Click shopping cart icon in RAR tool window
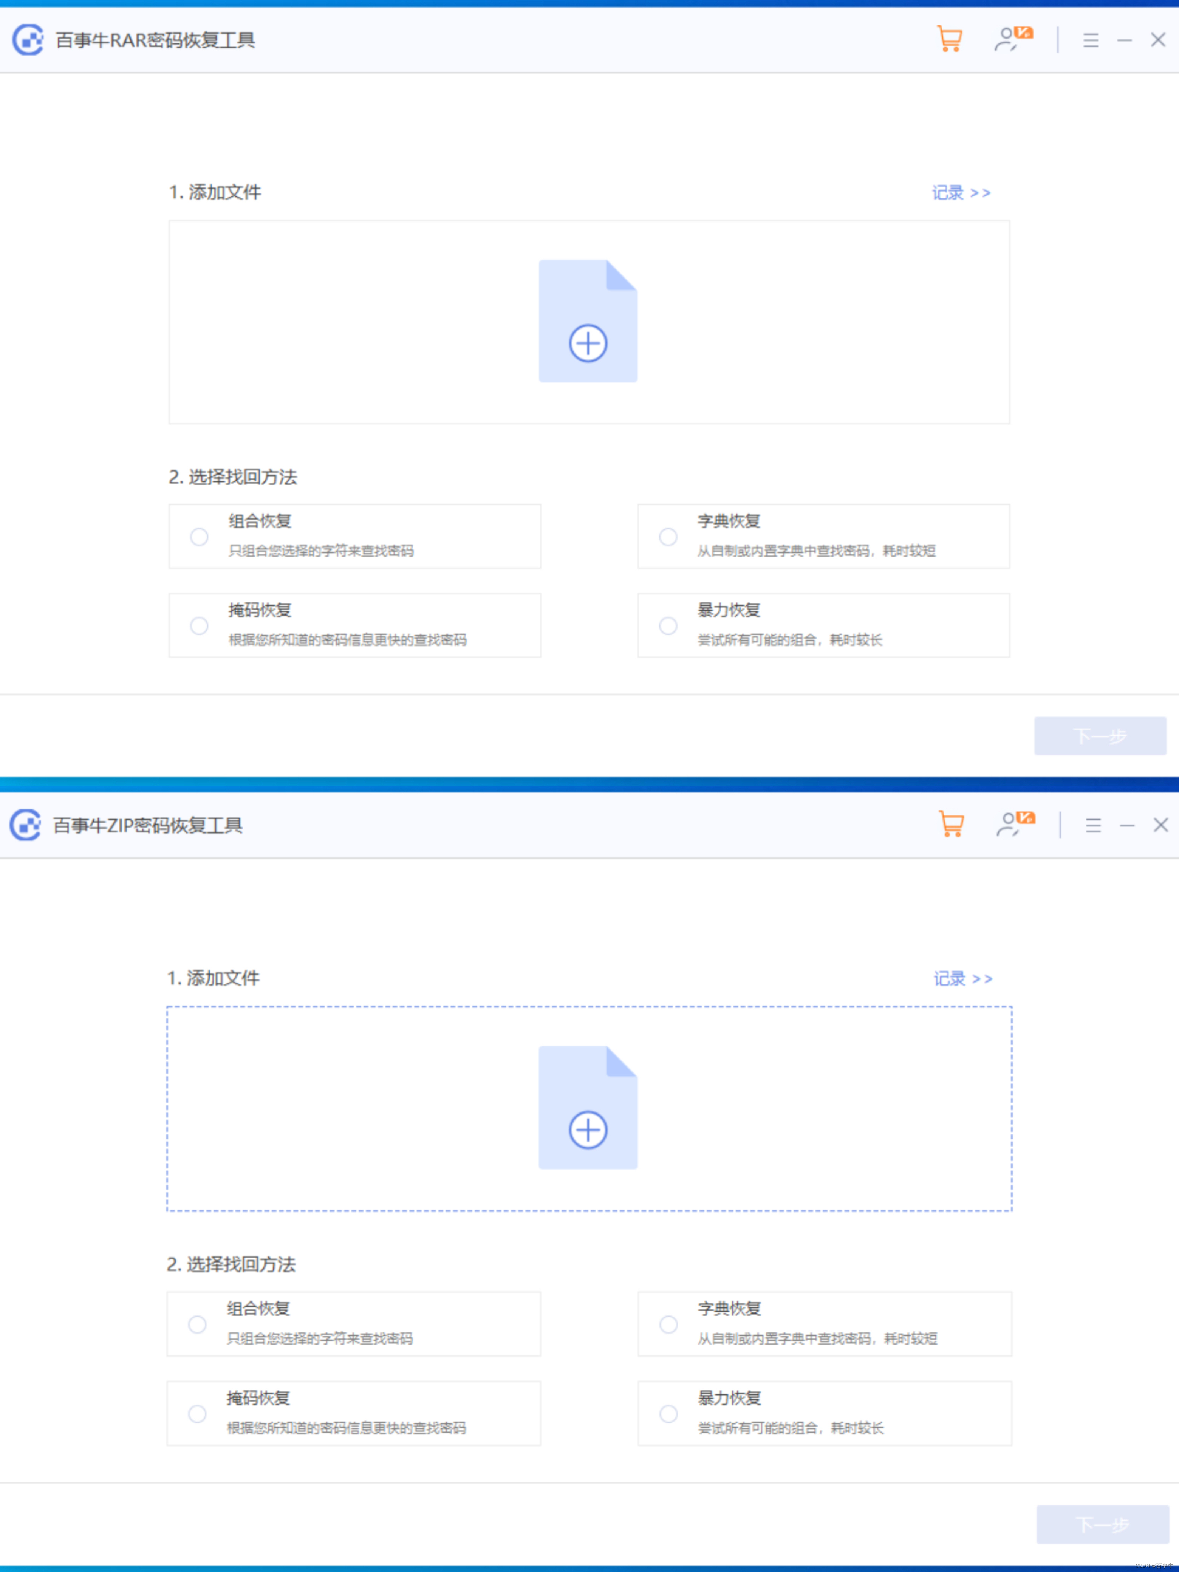 [950, 39]
